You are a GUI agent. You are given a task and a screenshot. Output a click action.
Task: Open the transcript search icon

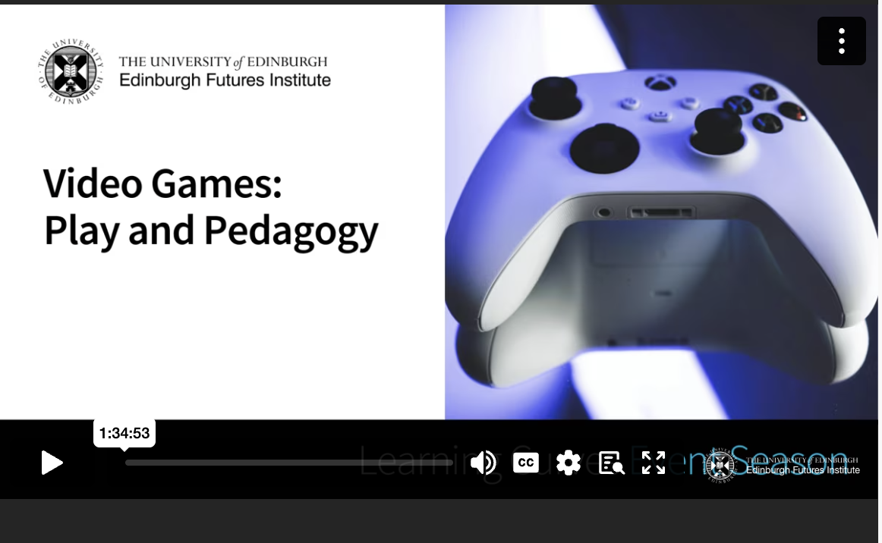click(x=611, y=462)
